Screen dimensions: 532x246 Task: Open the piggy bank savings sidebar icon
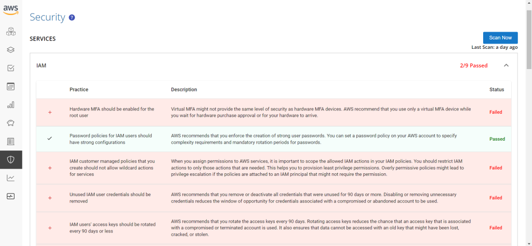pos(11,123)
